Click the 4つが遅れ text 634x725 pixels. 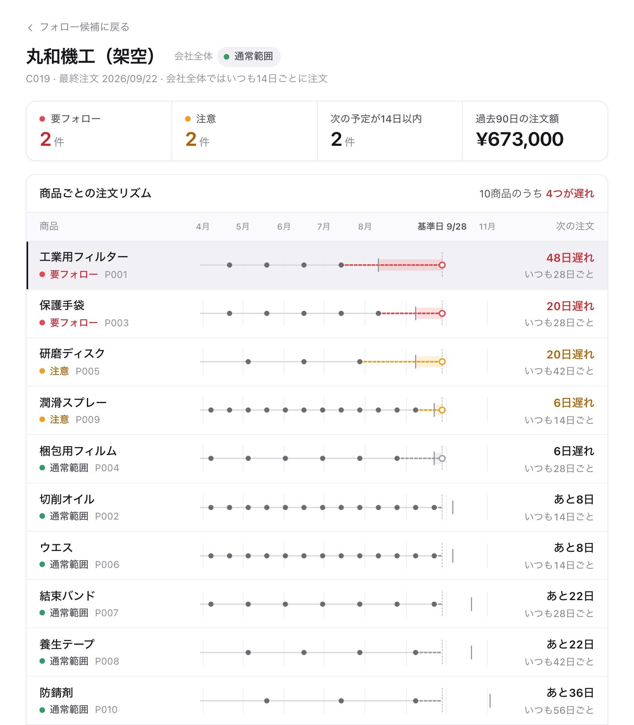[x=570, y=194]
